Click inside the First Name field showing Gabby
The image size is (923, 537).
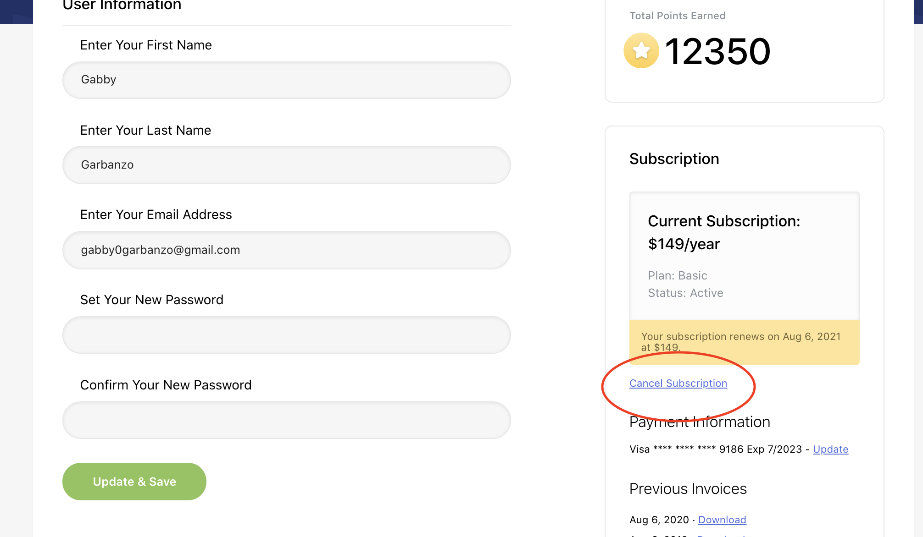coord(286,80)
